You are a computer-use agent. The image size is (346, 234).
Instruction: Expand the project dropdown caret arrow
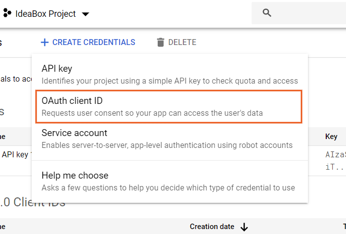click(86, 14)
